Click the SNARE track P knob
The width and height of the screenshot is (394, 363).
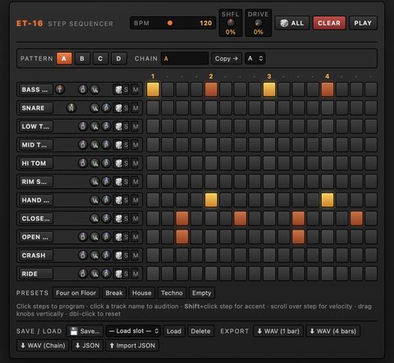(x=106, y=108)
